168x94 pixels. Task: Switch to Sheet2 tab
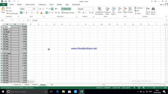[x=27, y=85]
